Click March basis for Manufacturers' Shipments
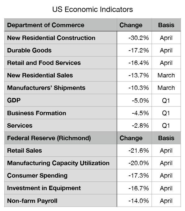185x211 pixels. click(166, 88)
